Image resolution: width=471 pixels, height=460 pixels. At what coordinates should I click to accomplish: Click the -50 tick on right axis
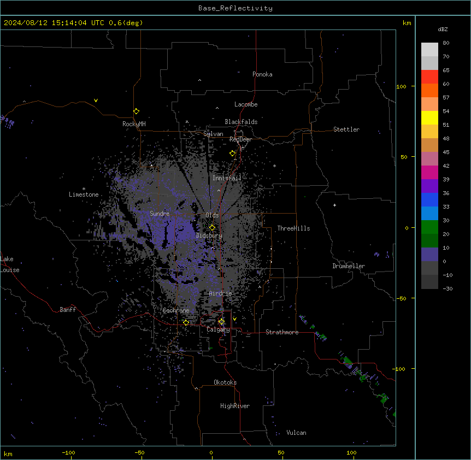402,298
